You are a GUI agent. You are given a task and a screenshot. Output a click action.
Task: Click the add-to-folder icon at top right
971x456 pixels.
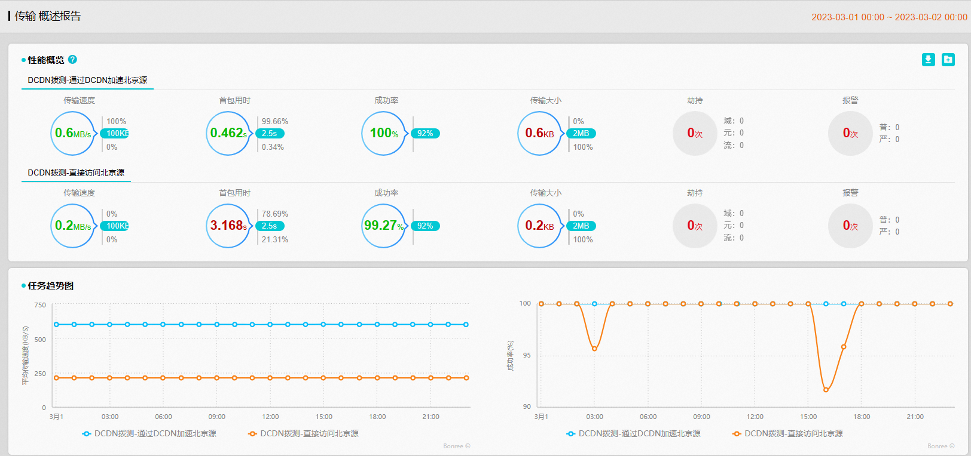coord(948,60)
